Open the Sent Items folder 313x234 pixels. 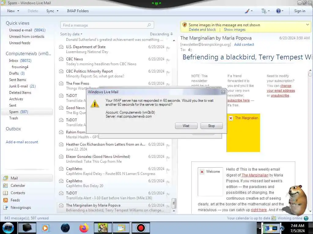point(17,80)
